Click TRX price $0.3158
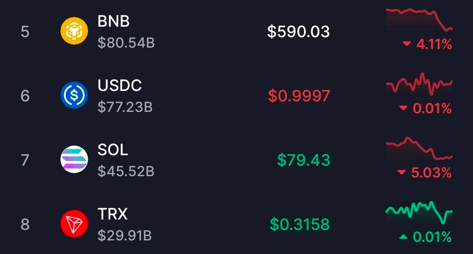 300,224
